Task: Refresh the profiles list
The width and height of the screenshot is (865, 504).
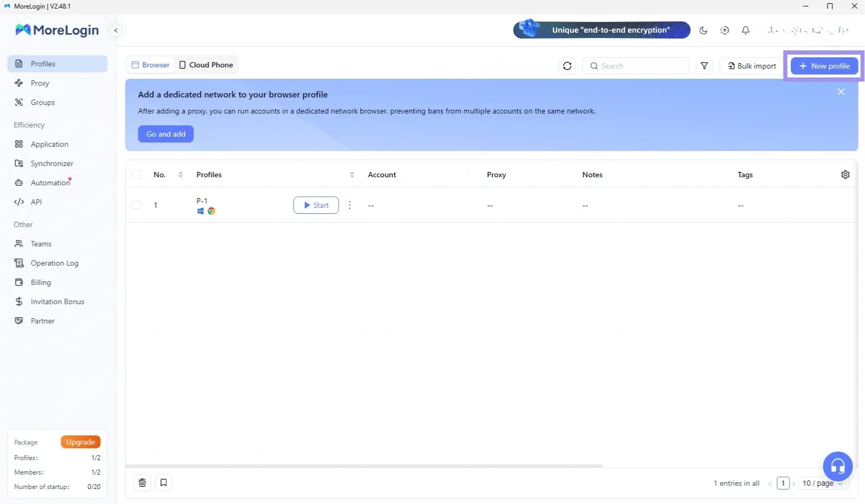Action: [x=567, y=65]
